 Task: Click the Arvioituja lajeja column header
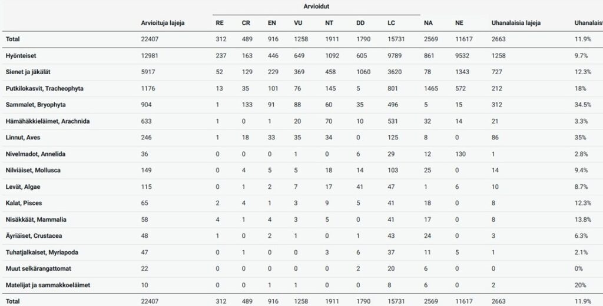[x=162, y=23]
